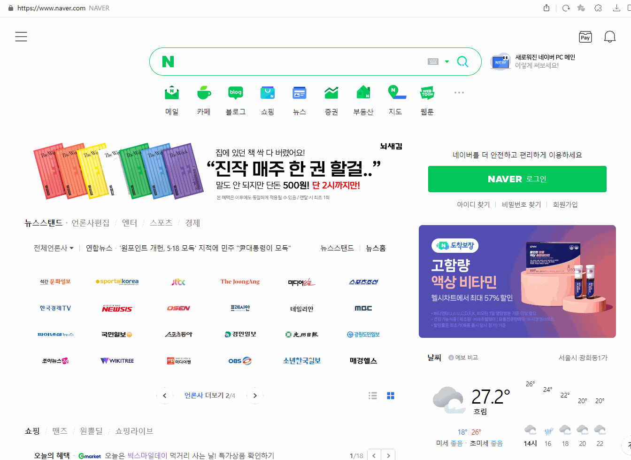
Task: Open the 쇼핑 tab in shopping section
Action: (x=32, y=431)
